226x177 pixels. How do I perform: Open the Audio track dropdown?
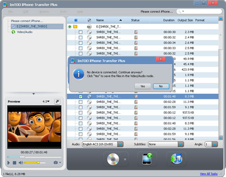pyautogui.click(x=120, y=144)
